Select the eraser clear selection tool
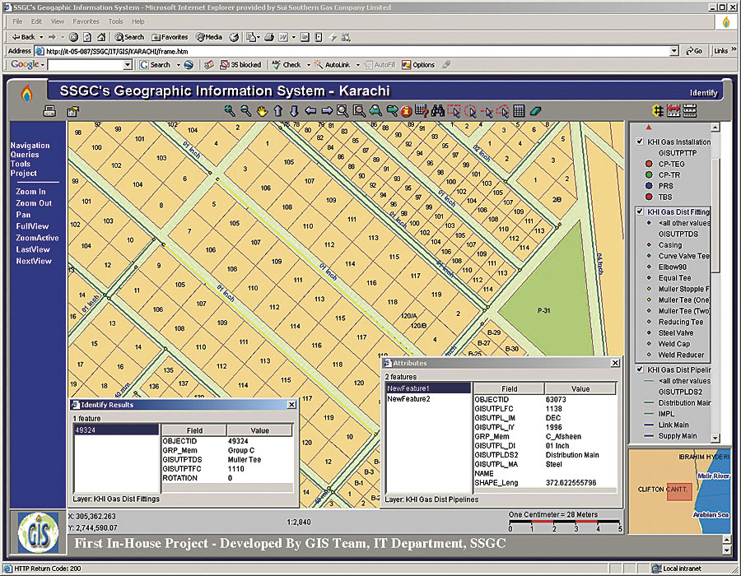741x576 pixels. [536, 111]
